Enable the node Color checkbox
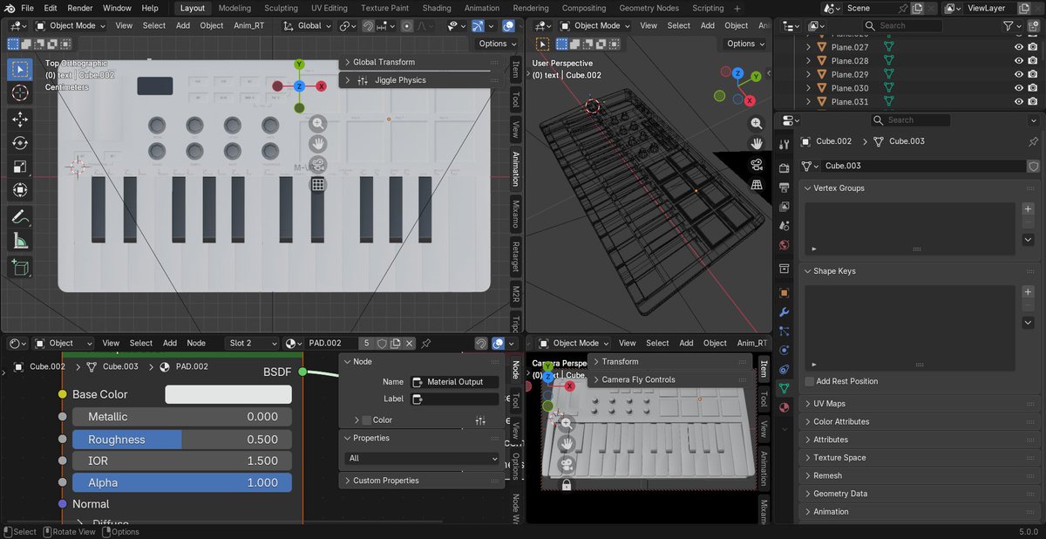This screenshot has height=539, width=1046. click(x=366, y=420)
